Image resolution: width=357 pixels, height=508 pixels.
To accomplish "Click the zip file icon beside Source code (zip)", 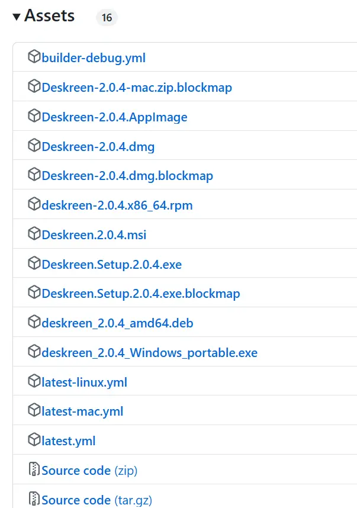I will tap(34, 470).
